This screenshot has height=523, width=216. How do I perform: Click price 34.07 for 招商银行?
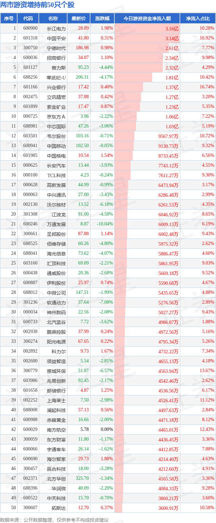83,58
